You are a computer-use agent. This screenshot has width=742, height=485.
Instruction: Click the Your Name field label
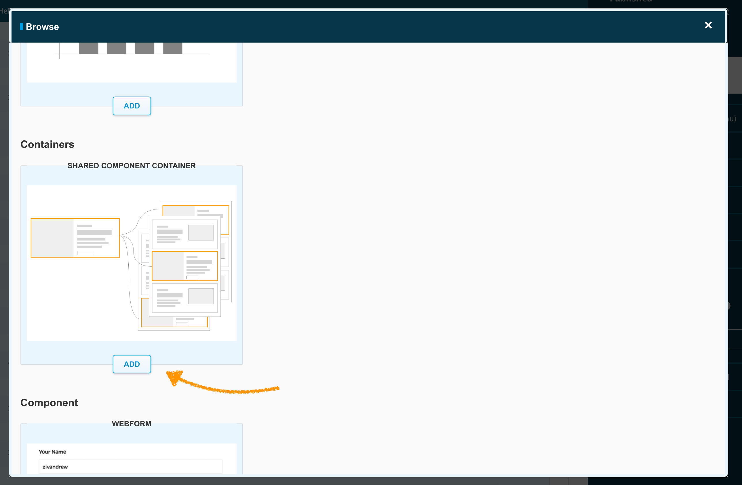point(52,452)
